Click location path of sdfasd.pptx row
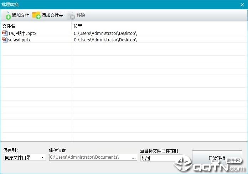This screenshot has width=248, height=174. pyautogui.click(x=105, y=40)
